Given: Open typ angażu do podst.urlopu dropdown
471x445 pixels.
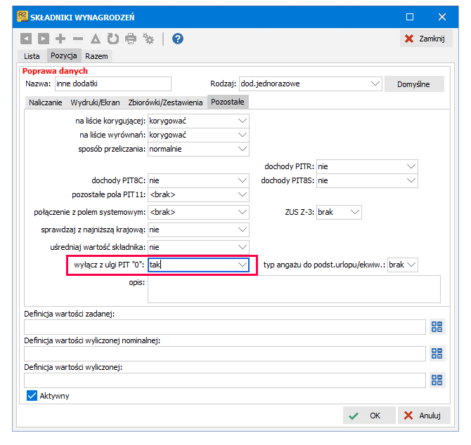Looking at the screenshot, I should pos(411,265).
